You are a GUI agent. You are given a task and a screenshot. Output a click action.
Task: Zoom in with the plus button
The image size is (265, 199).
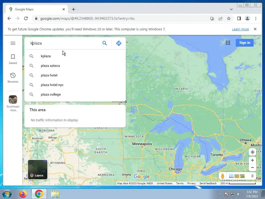252,160
